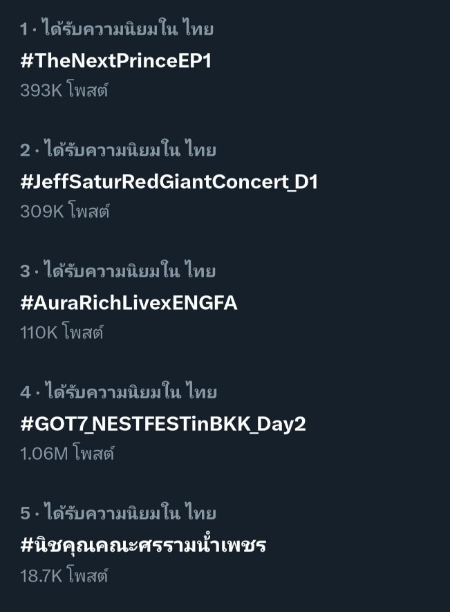Click the rank number 4
This screenshot has width=450, height=612.
click(26, 392)
